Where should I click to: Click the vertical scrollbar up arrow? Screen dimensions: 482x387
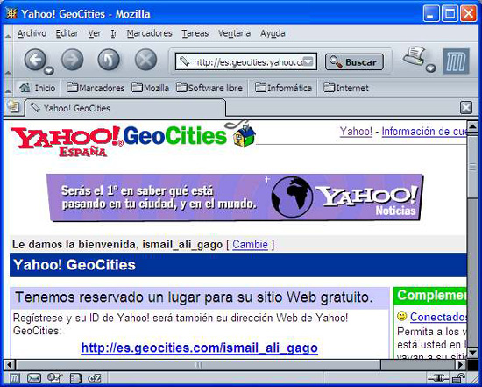click(472, 126)
